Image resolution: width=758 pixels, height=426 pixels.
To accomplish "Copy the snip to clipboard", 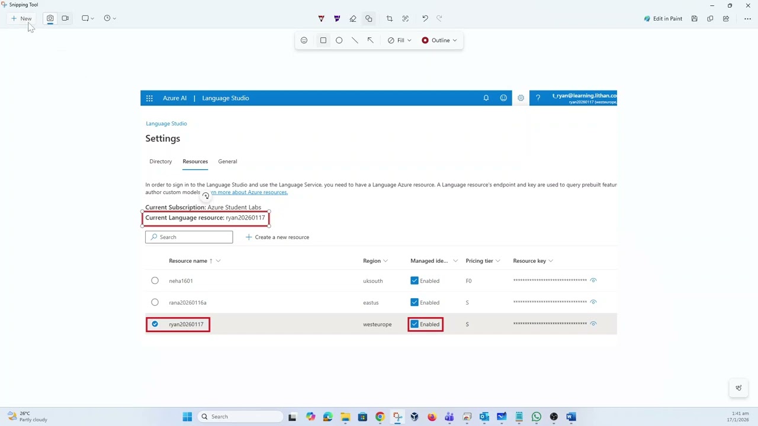I will tap(710, 18).
